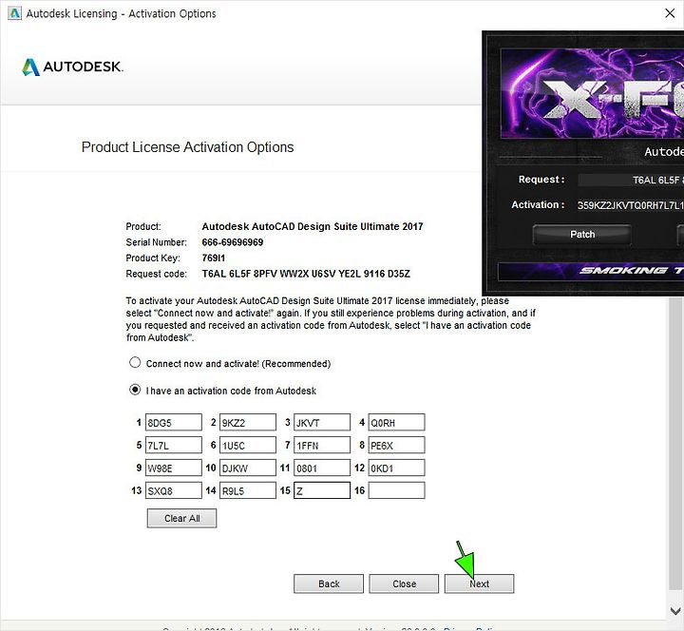The height and width of the screenshot is (631, 684).
Task: Click activation code field 12 containing 0KD1
Action: 396,468
